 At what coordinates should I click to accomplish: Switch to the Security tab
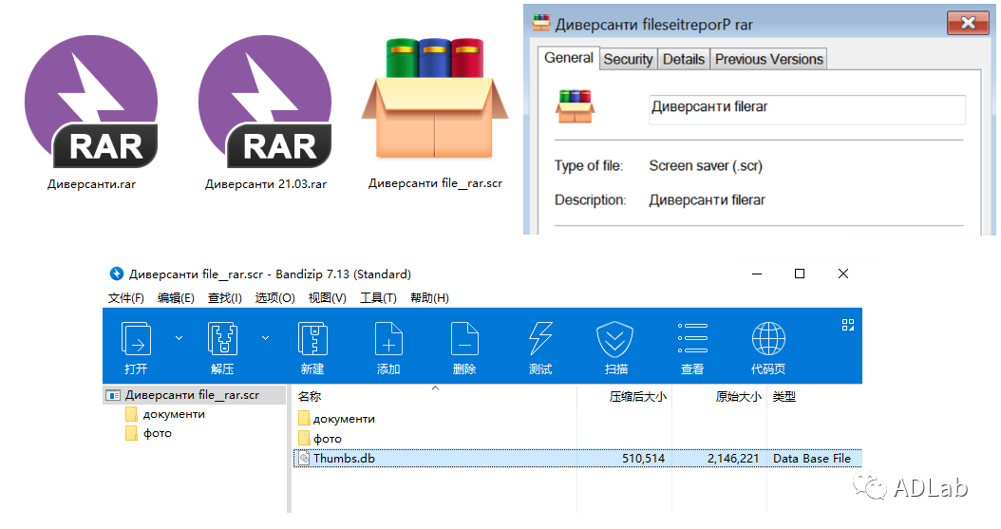[x=628, y=59]
